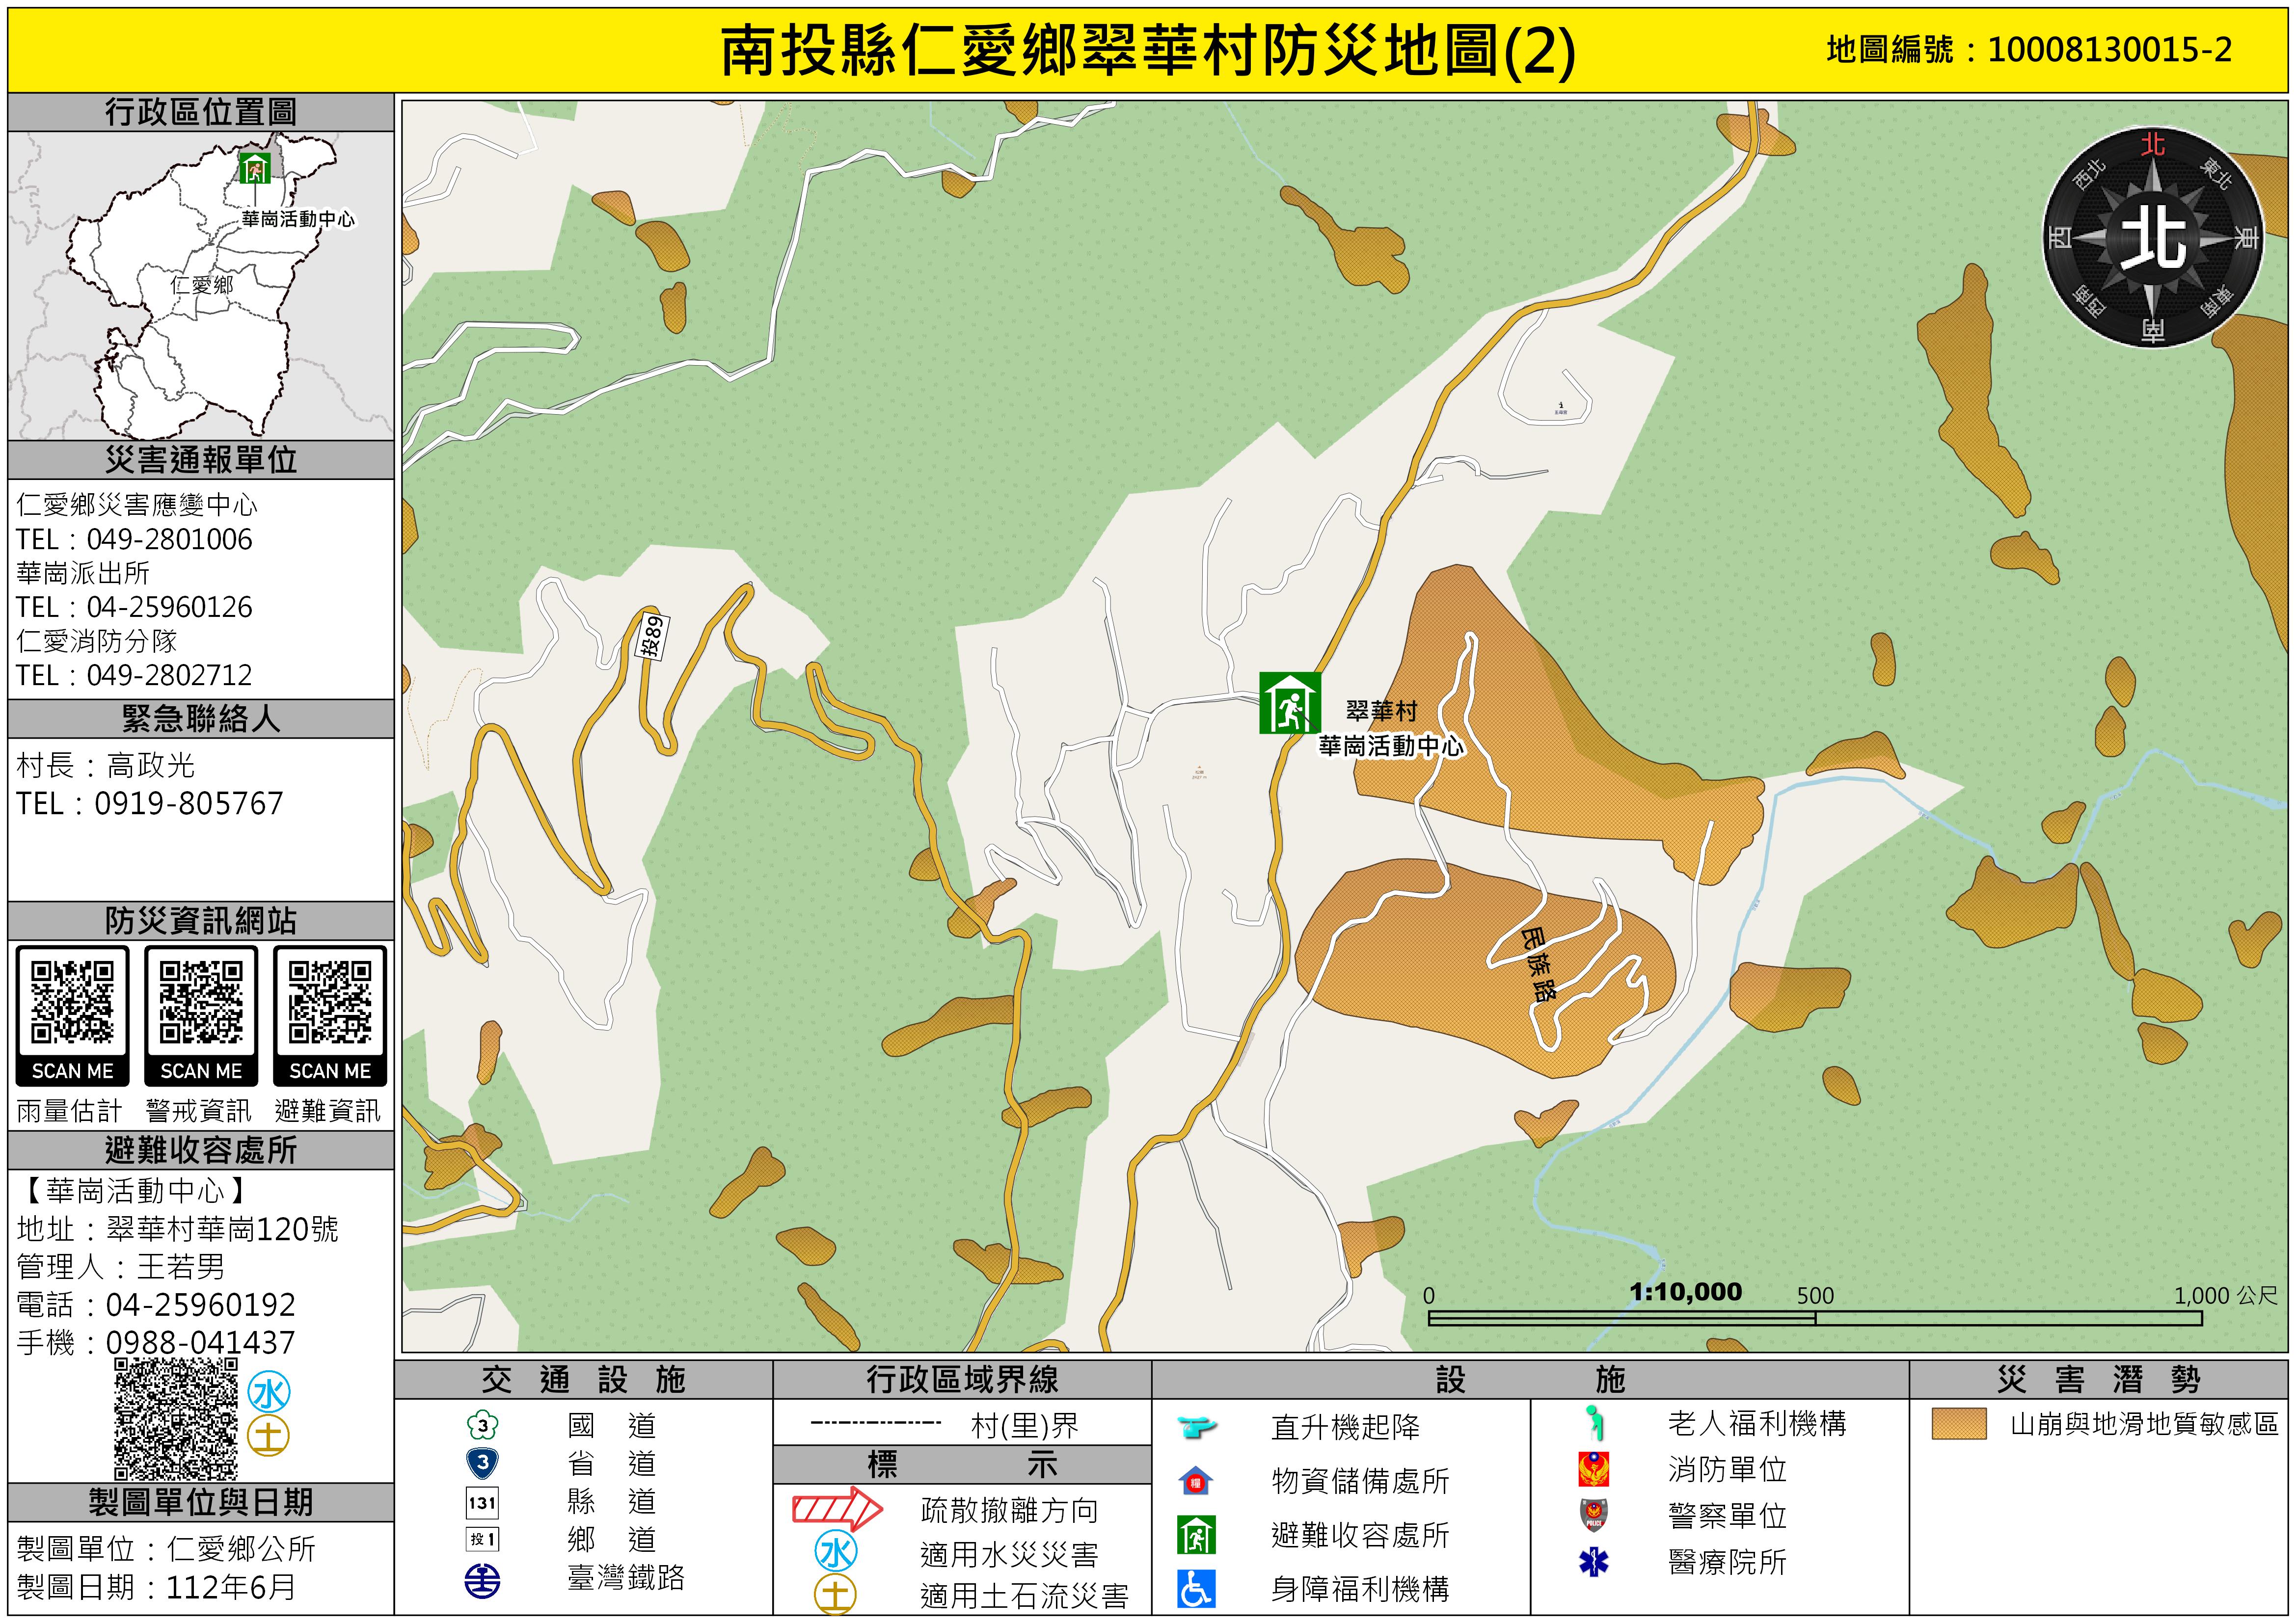Click the 民族路 road label
The height and width of the screenshot is (1623, 2296).
(1538, 964)
